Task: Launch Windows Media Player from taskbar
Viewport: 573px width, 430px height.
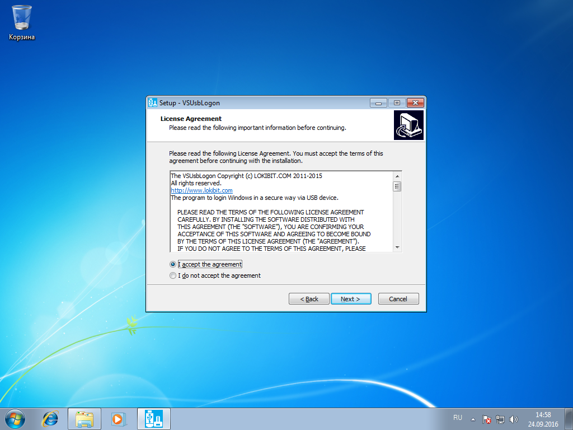Action: pos(119,419)
